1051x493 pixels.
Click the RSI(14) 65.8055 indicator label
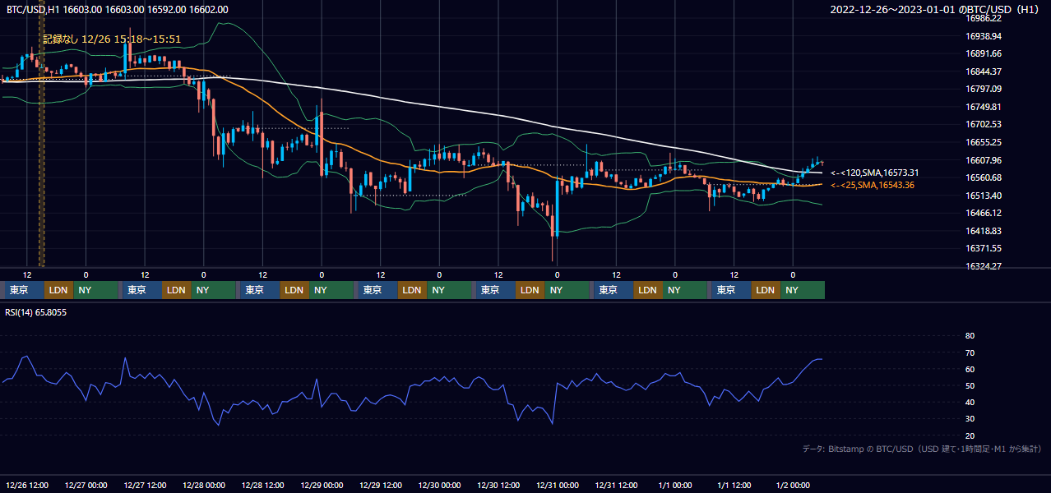coord(36,312)
